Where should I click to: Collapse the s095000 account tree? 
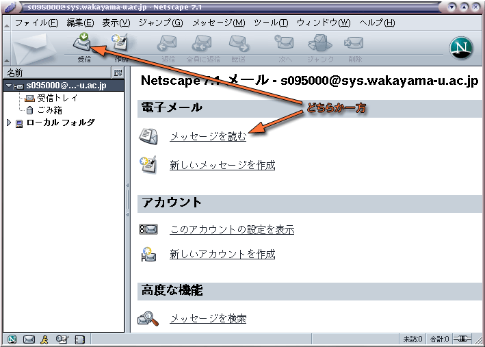click(x=9, y=86)
